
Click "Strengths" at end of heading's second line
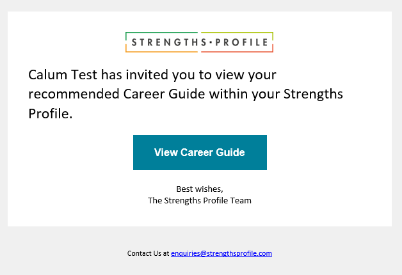313,94
